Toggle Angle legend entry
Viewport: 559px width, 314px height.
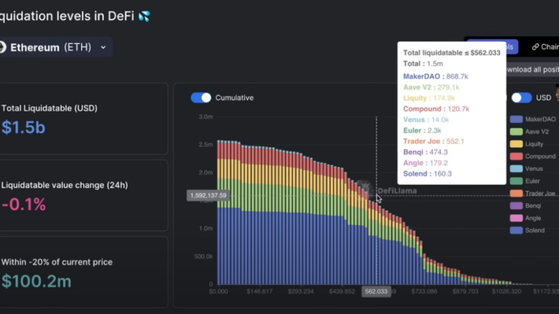(525, 218)
